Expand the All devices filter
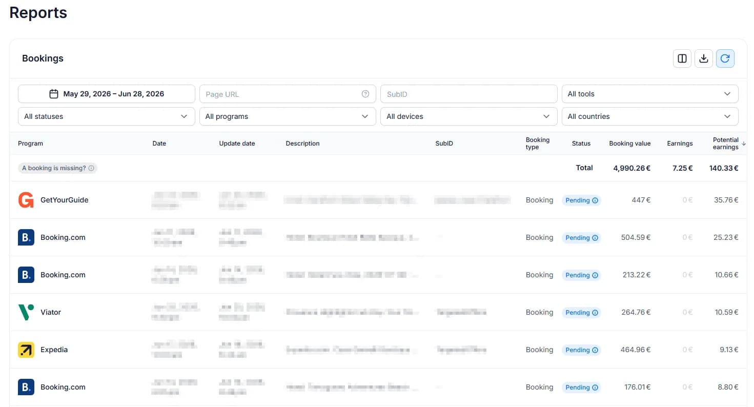The height and width of the screenshot is (407, 754). [468, 116]
